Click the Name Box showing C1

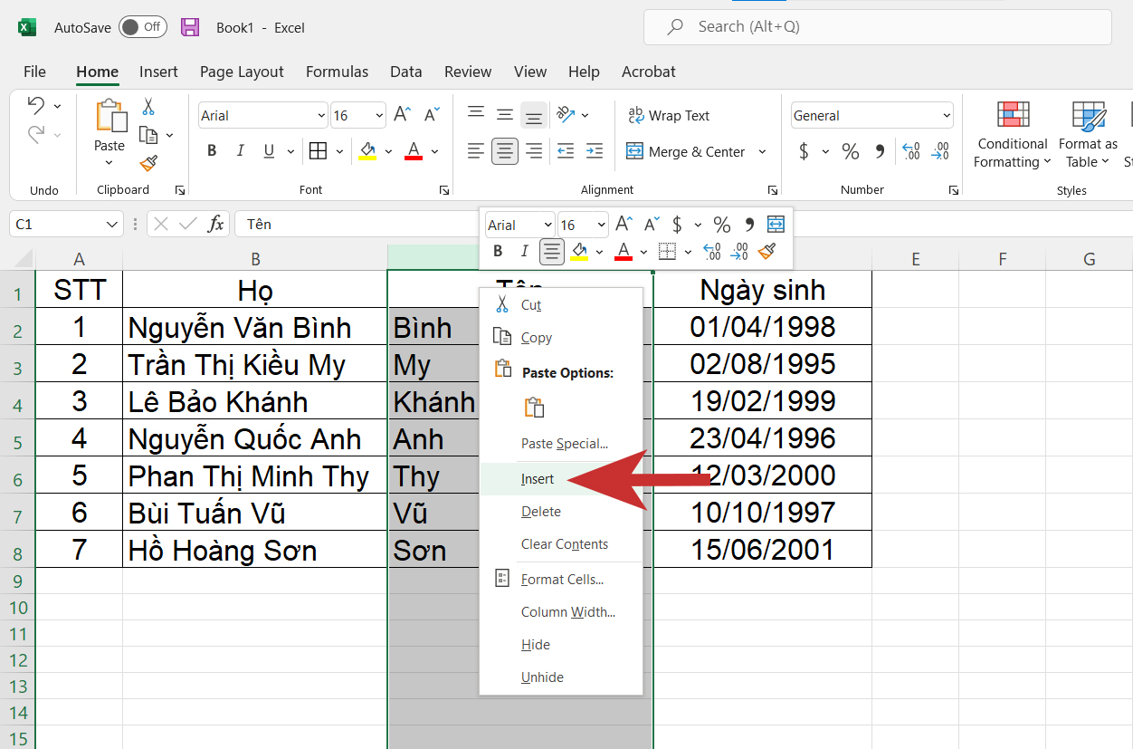pyautogui.click(x=65, y=224)
